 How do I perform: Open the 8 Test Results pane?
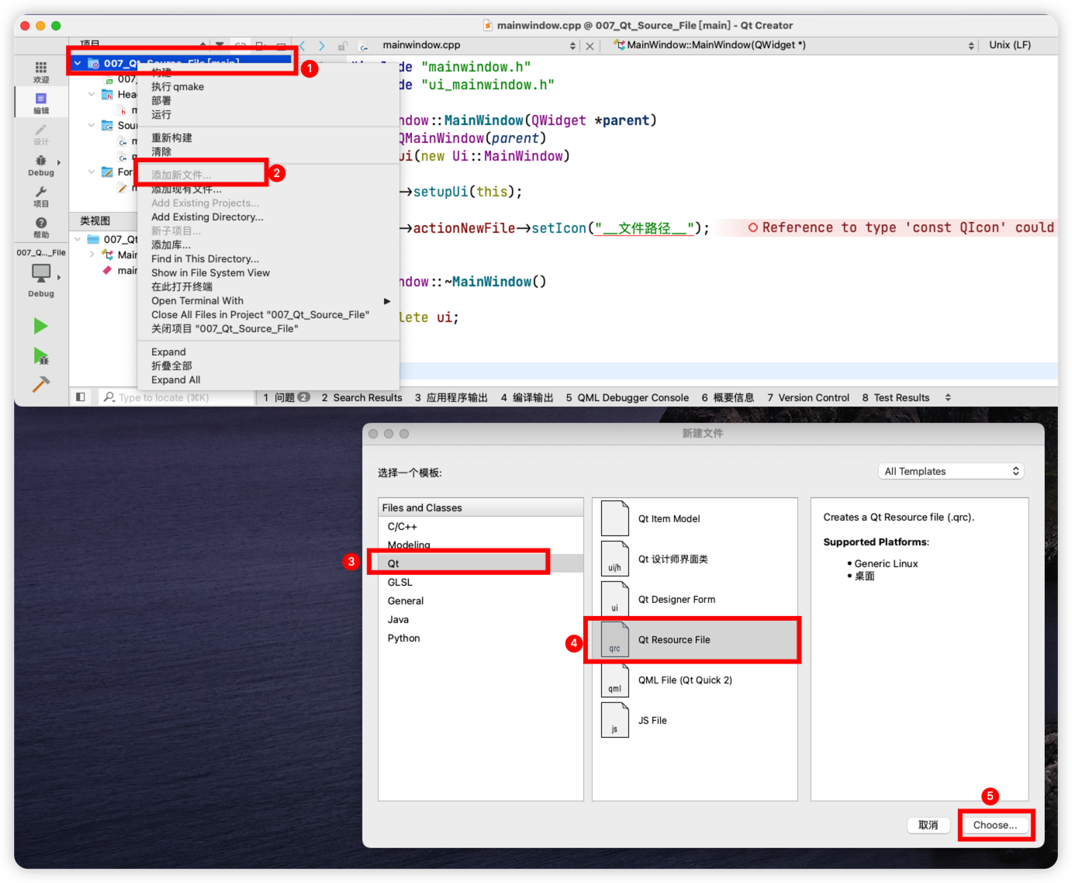(896, 397)
